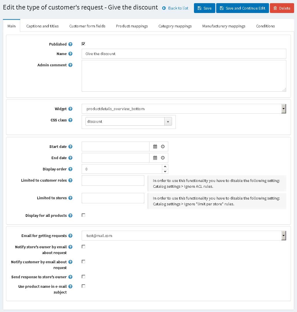Image resolution: width=297 pixels, height=312 pixels.
Task: Open the Start date time picker
Action: coord(163,147)
